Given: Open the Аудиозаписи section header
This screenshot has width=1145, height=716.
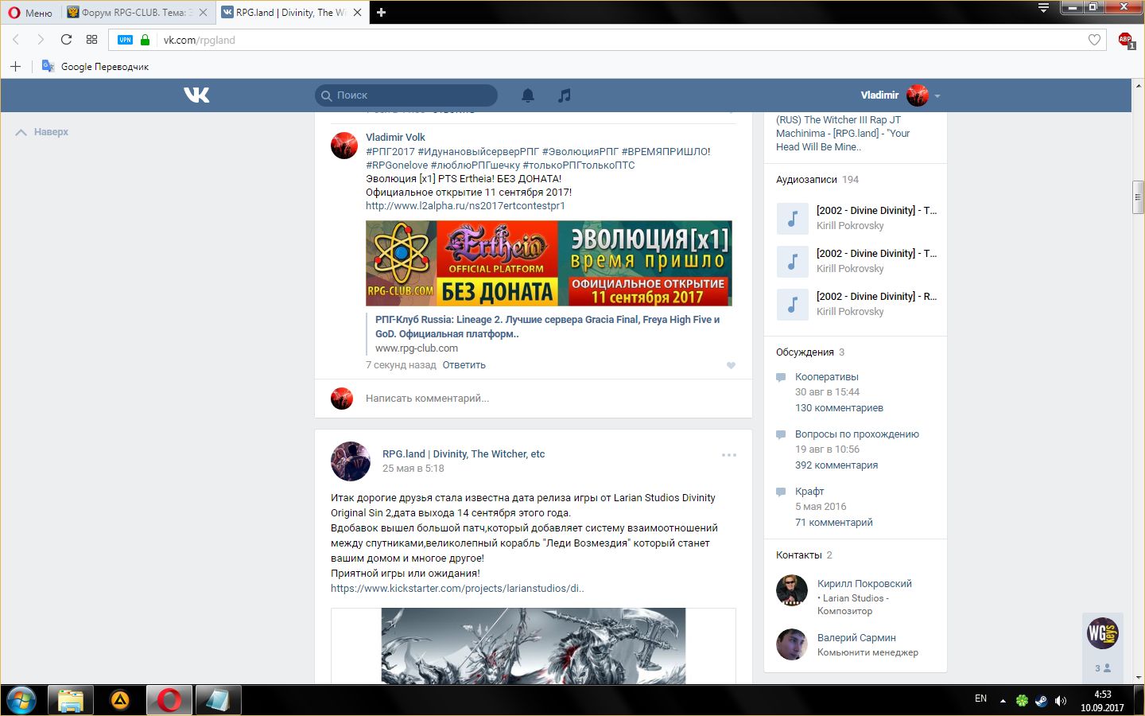Looking at the screenshot, I should click(x=817, y=180).
